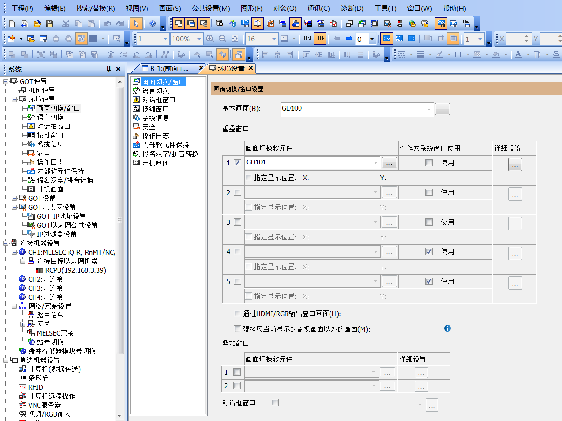Click the Save project floppy disk icon

[49, 23]
